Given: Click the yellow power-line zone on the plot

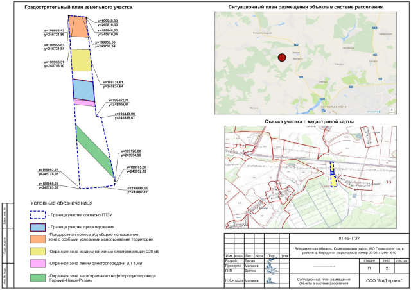Looking at the screenshot, I should tap(81, 60).
